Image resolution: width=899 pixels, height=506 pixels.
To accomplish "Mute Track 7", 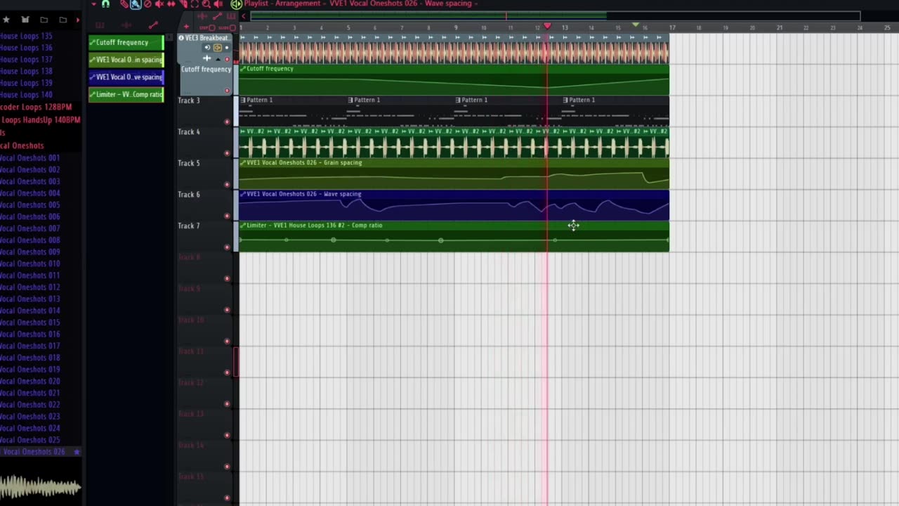I will coord(227,247).
